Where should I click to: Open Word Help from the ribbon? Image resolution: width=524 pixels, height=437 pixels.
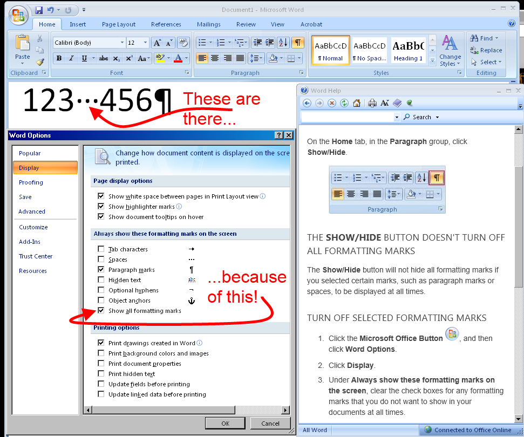(x=511, y=23)
